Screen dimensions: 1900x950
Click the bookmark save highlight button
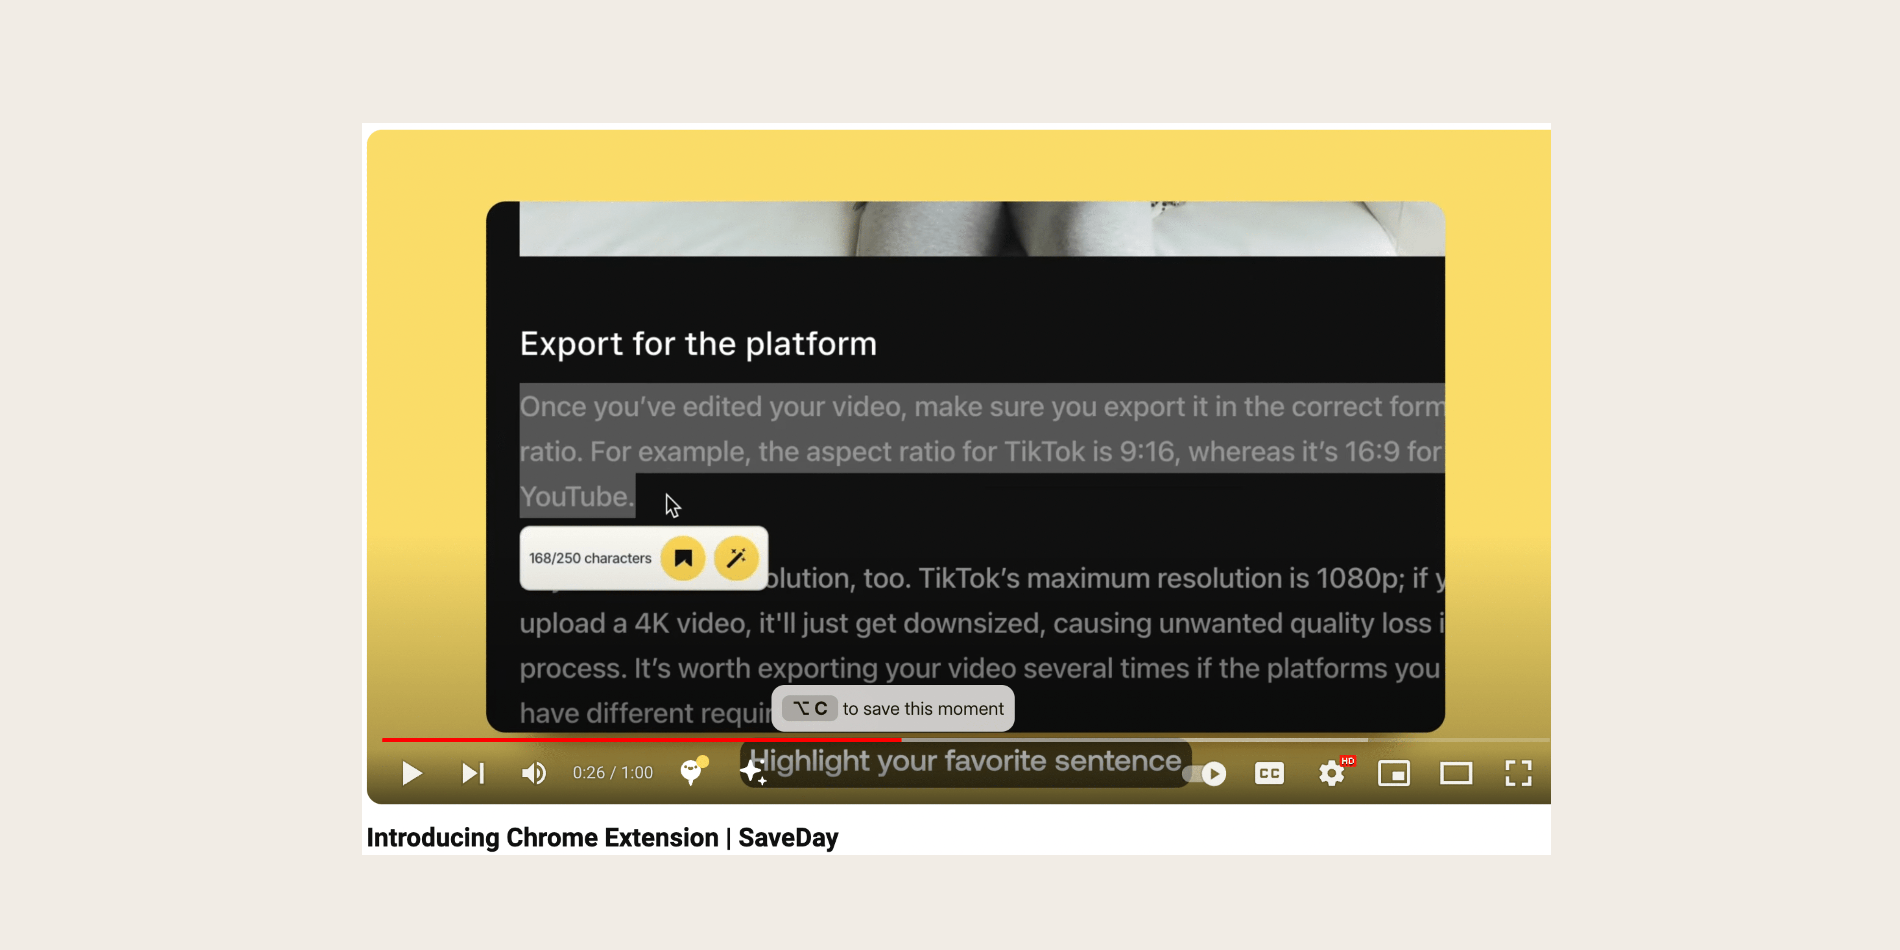(x=683, y=558)
